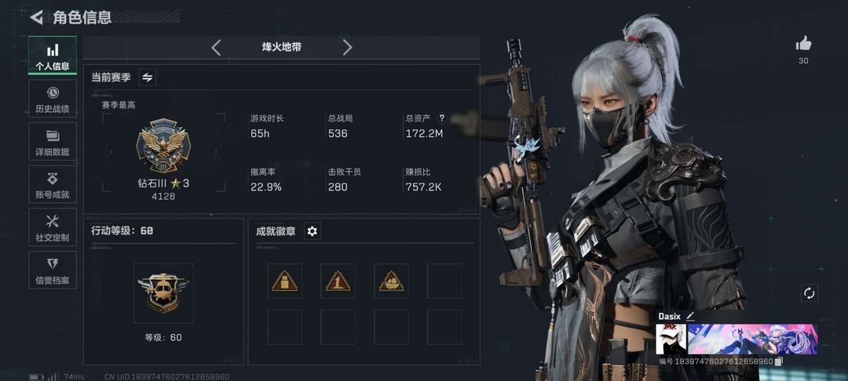The width and height of the screenshot is (848, 381).
Task: Click the 钻石III rank emblem
Action: pyautogui.click(x=163, y=146)
